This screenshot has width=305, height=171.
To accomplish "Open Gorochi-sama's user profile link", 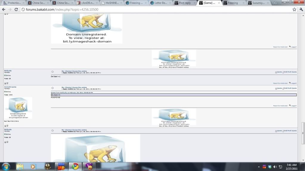I will point(10,87).
